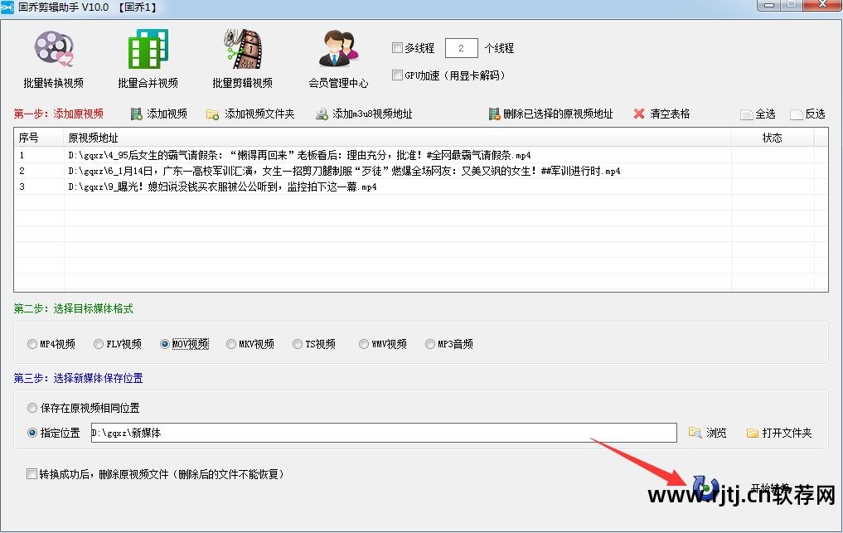Viewport: 843px width, 533px height.
Task: Invert selection with 反选
Action: click(807, 114)
